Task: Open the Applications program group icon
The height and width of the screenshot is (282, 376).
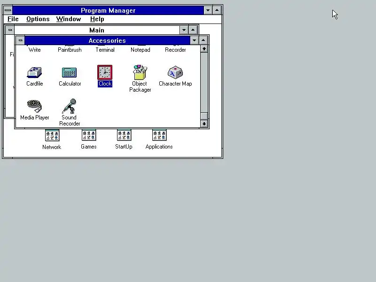Action: (x=159, y=135)
